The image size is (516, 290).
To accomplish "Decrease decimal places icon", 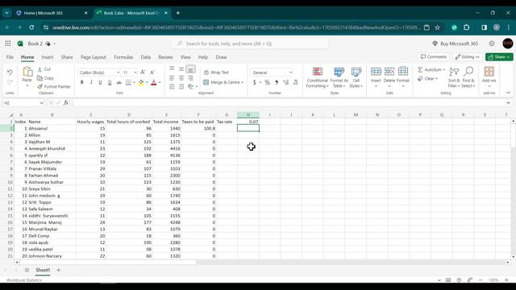I will 296,82.
